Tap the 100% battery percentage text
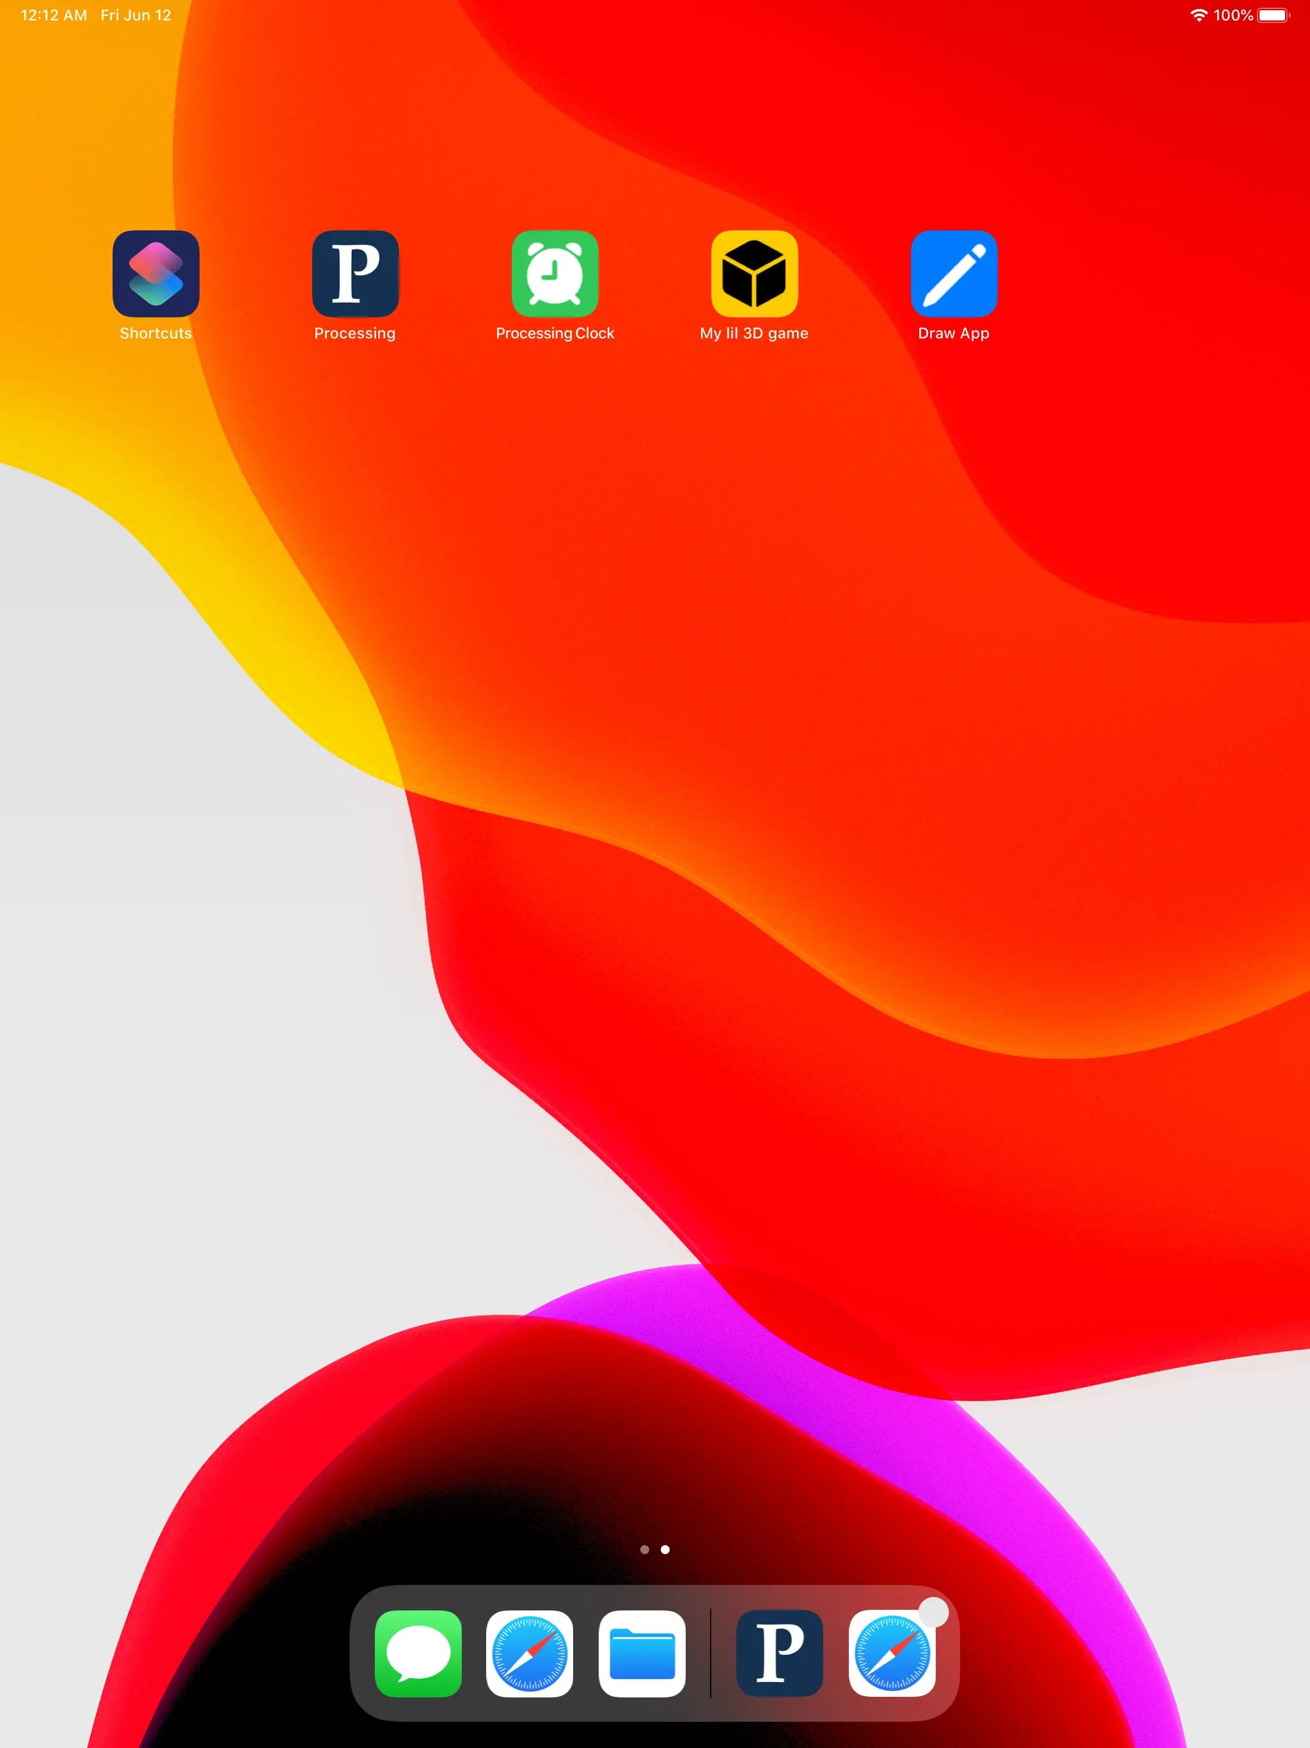1310x1748 pixels. click(x=1233, y=15)
